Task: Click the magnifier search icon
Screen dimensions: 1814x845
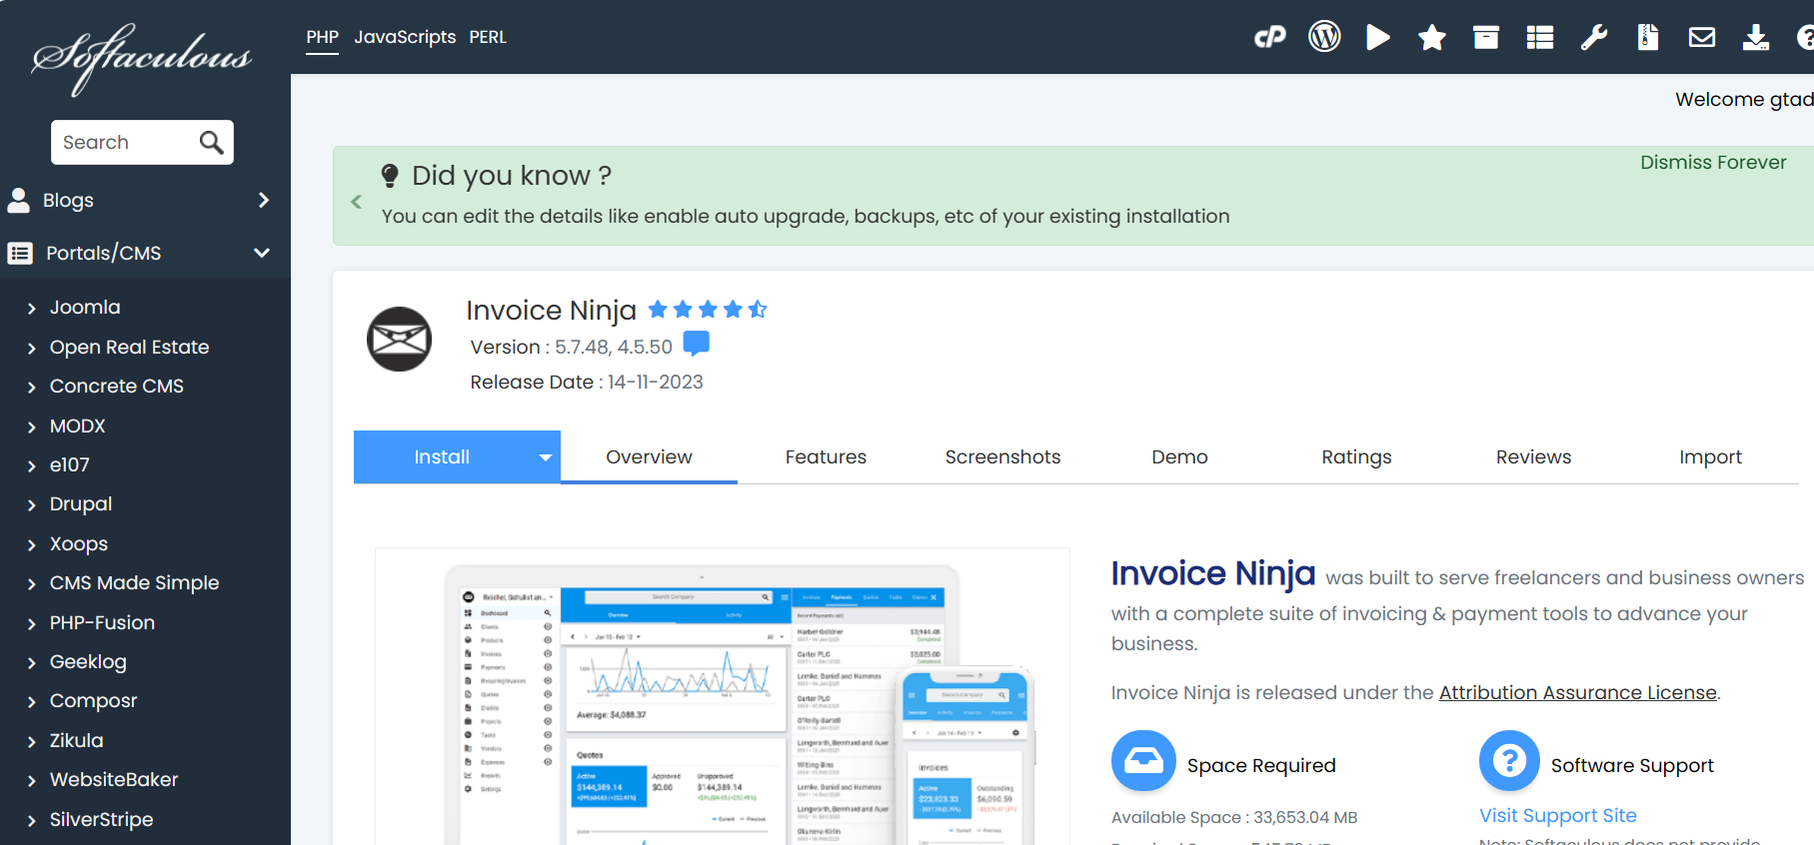Action: tap(211, 143)
